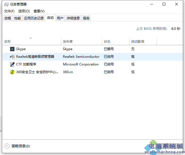Click the 简略信息(D) label

tap(21, 146)
